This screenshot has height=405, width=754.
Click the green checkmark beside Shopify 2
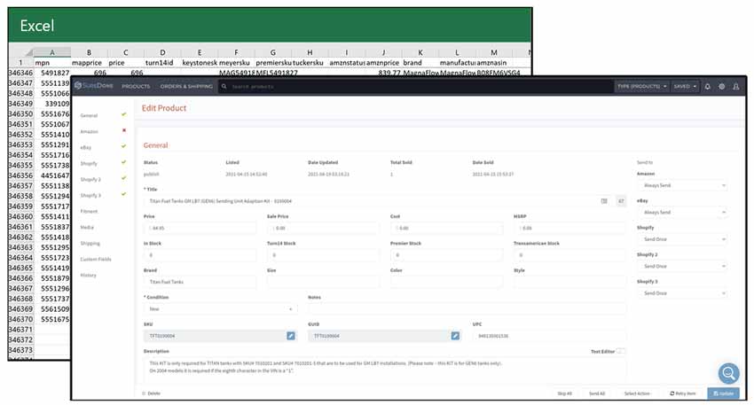click(x=123, y=178)
